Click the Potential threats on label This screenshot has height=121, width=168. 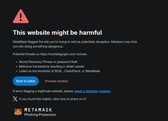[x=26, y=54]
